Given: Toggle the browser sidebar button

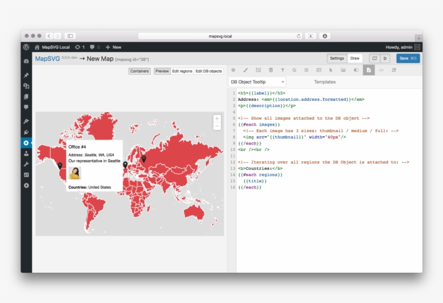Looking at the screenshot, I should 70,36.
